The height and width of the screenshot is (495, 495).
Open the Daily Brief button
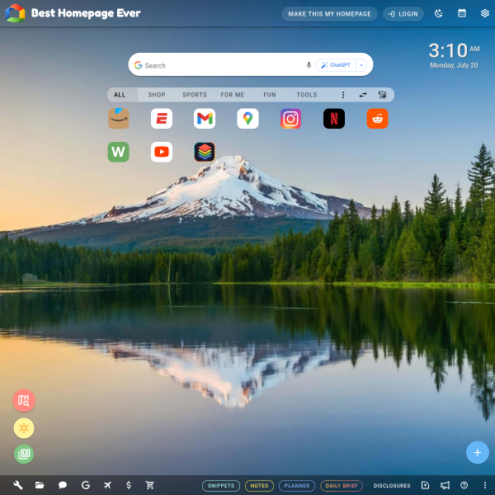tap(342, 486)
